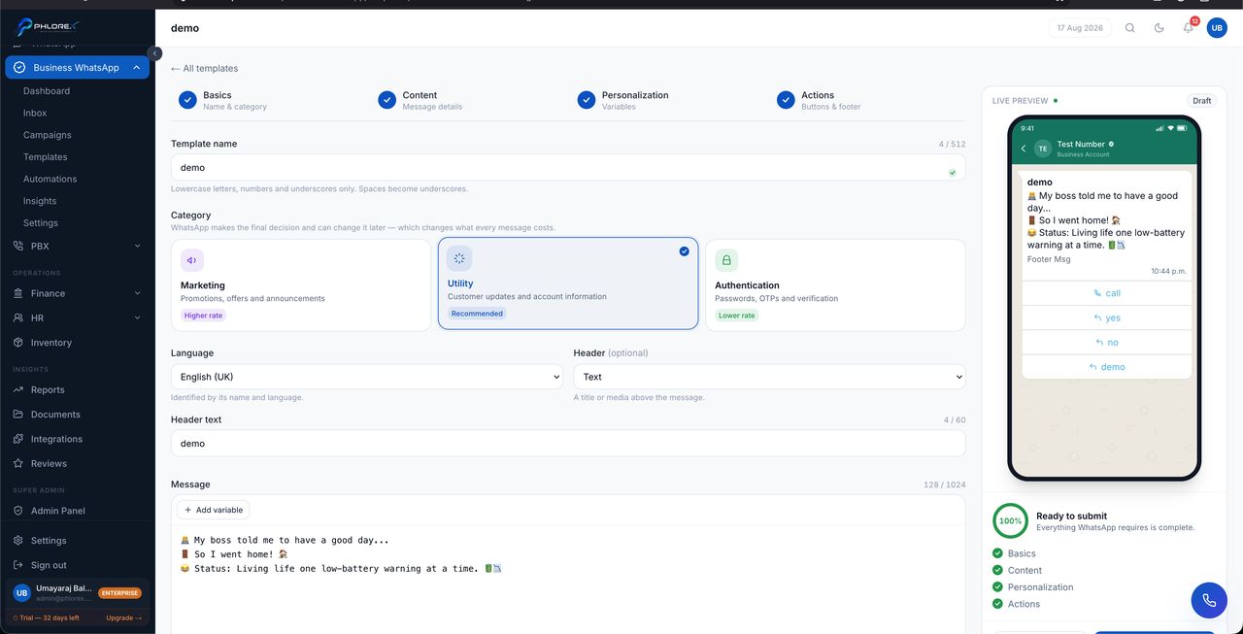Collapse the sidebar with the arrow handle
Screen dimensions: 1243x634
click(155, 53)
